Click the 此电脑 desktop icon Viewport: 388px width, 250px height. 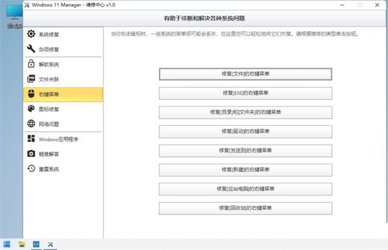14,16
